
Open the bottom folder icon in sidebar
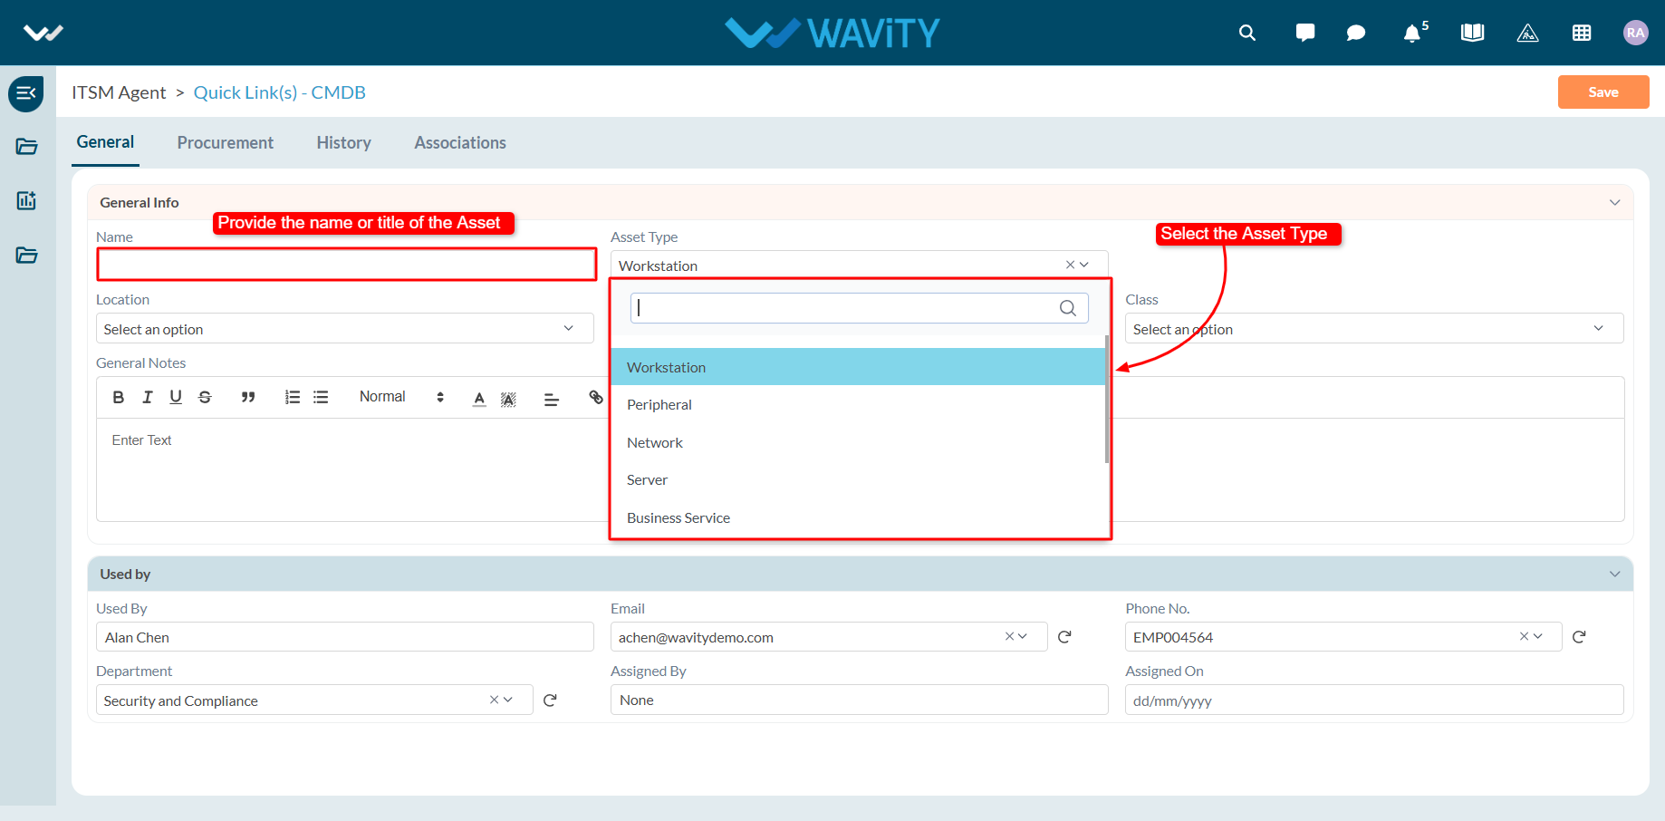pos(26,255)
